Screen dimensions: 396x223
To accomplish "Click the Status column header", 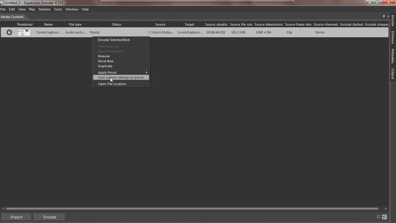I will coord(117,25).
